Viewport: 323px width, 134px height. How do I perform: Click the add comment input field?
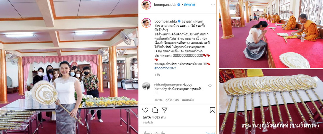[173, 133]
